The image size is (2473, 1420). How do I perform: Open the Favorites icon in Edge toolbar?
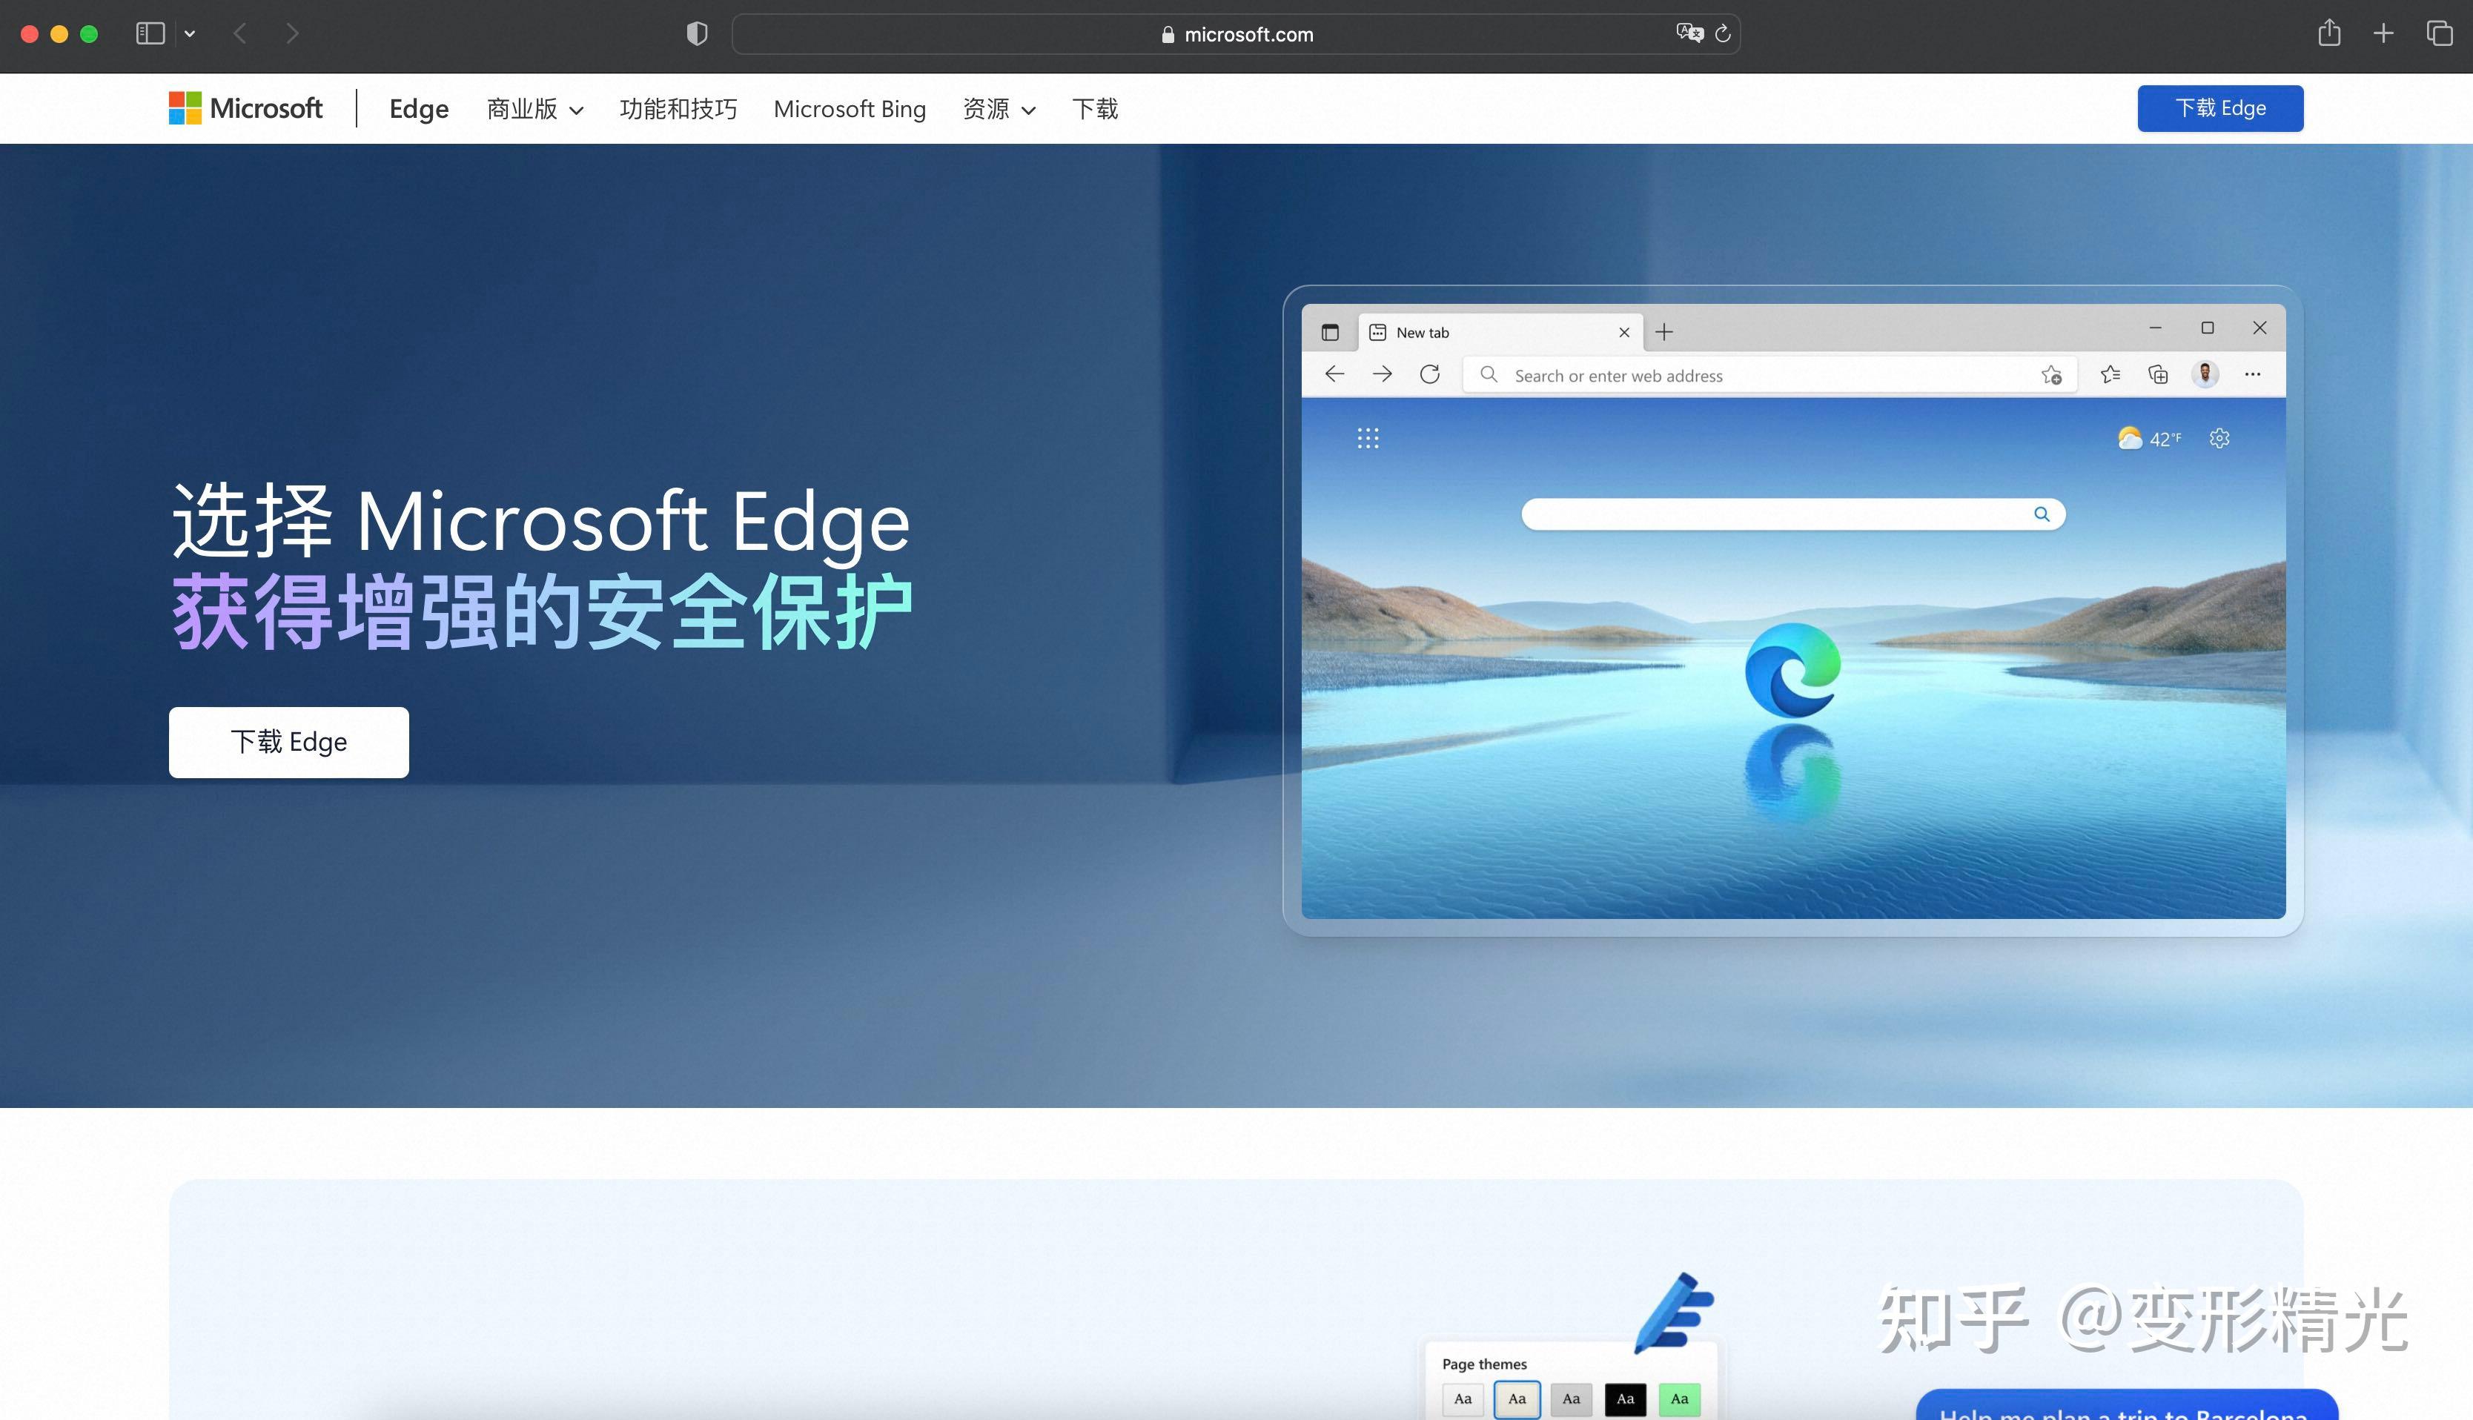pyautogui.click(x=2110, y=374)
